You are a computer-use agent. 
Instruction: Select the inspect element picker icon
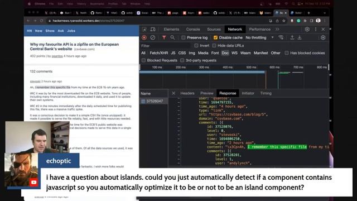click(x=144, y=30)
